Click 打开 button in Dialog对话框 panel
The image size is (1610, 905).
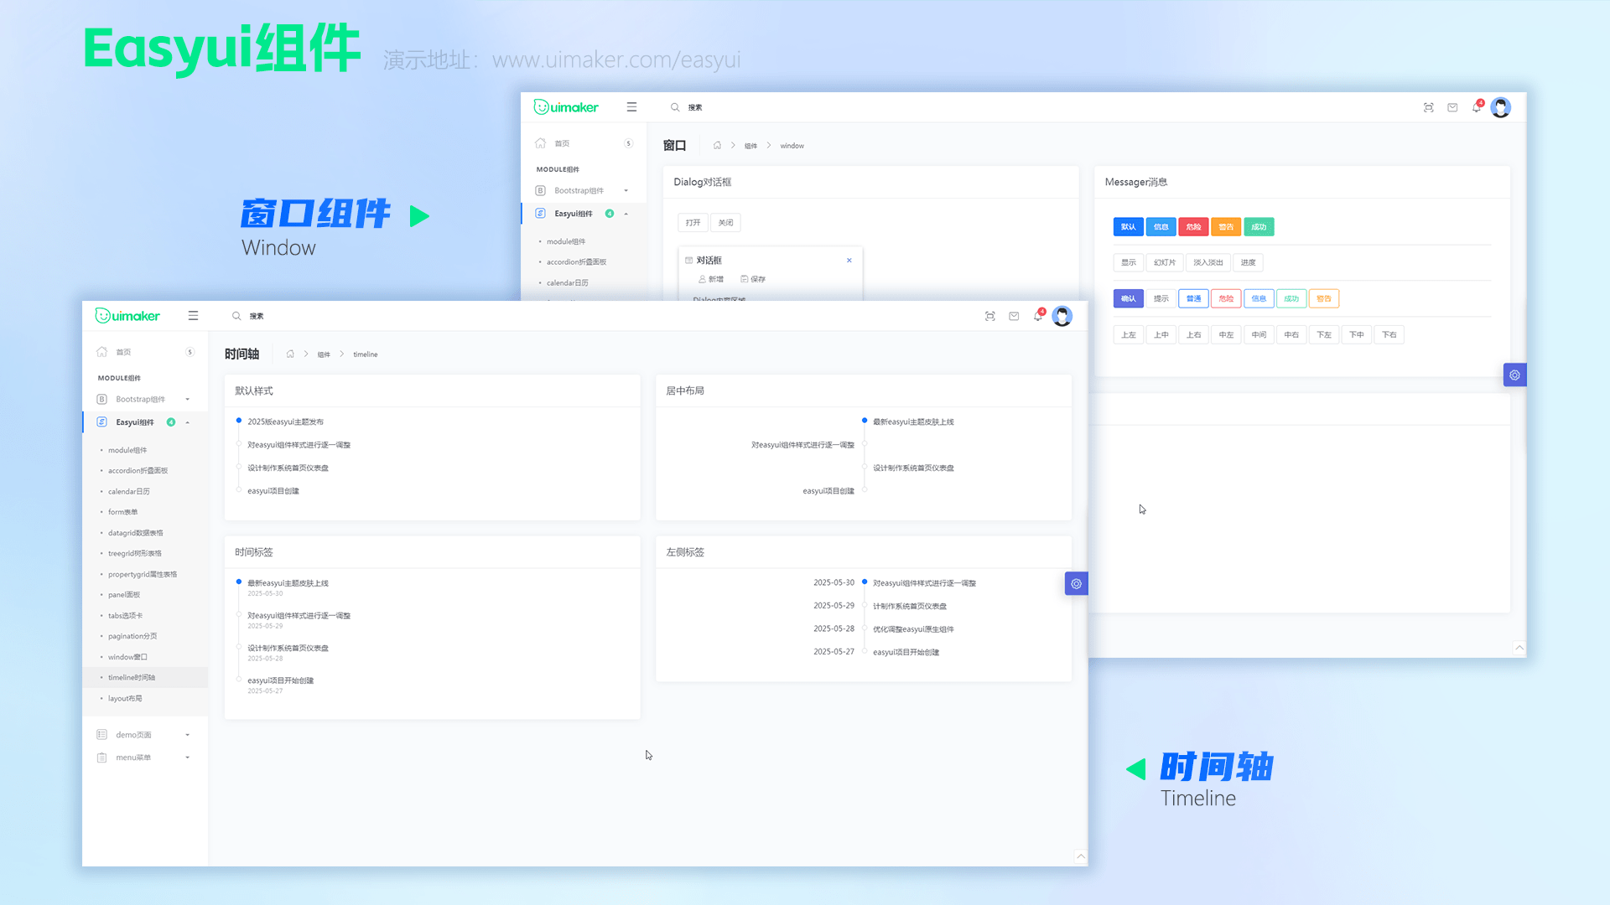pos(693,223)
